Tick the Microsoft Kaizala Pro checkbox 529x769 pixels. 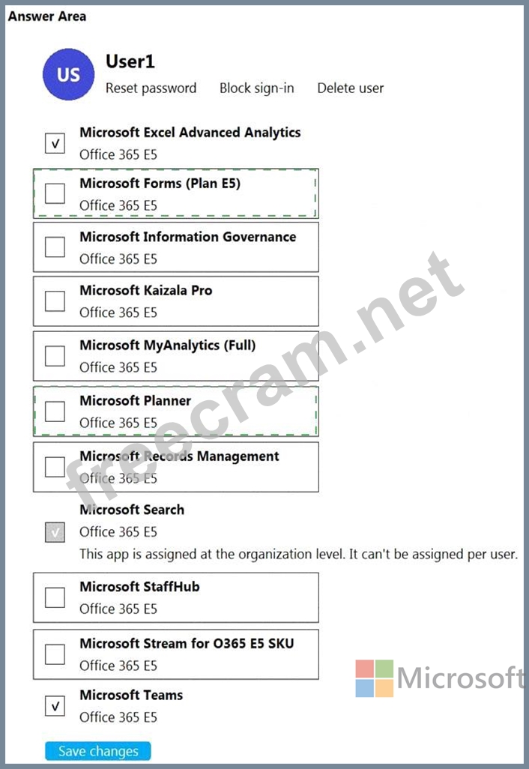55,301
